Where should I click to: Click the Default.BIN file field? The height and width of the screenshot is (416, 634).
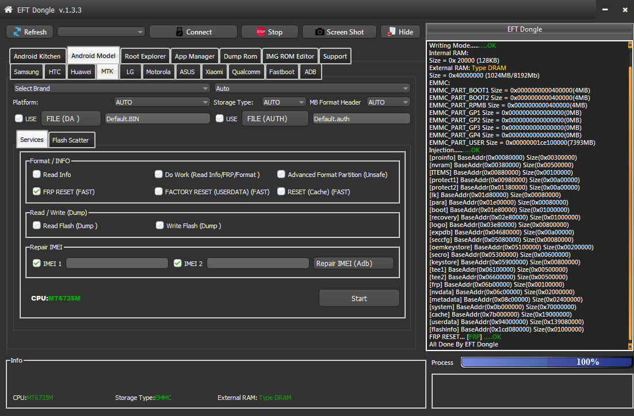pos(158,118)
